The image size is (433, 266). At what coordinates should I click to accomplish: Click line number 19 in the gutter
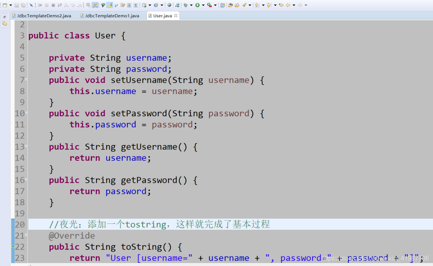click(20, 214)
